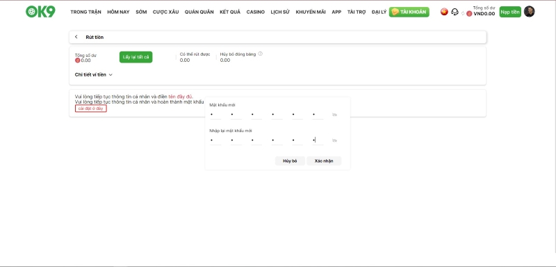Click the Hủy bỏ cancel button

(x=290, y=161)
